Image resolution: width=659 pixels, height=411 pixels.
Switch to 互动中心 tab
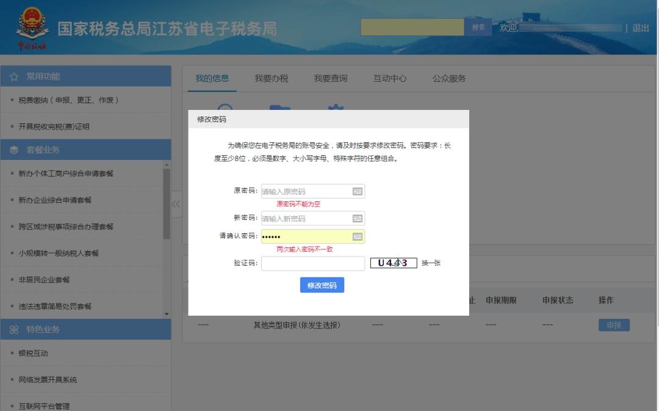[x=390, y=79]
